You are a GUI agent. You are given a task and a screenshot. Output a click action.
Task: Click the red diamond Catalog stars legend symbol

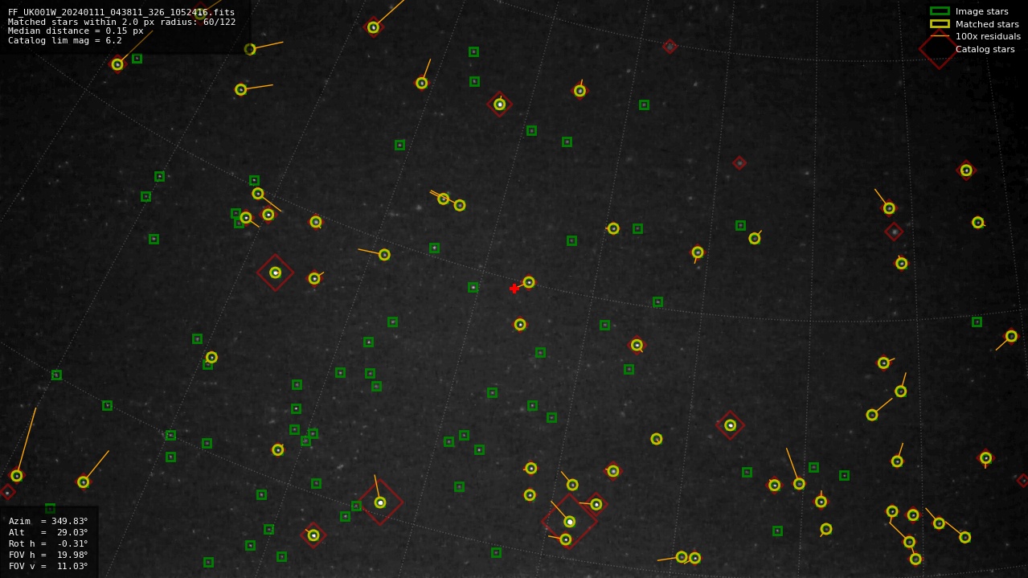[x=938, y=49]
